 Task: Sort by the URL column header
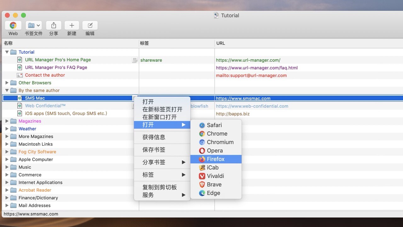(309, 43)
